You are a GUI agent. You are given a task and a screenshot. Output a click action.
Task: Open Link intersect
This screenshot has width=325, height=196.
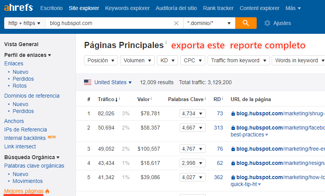pyautogui.click(x=20, y=146)
